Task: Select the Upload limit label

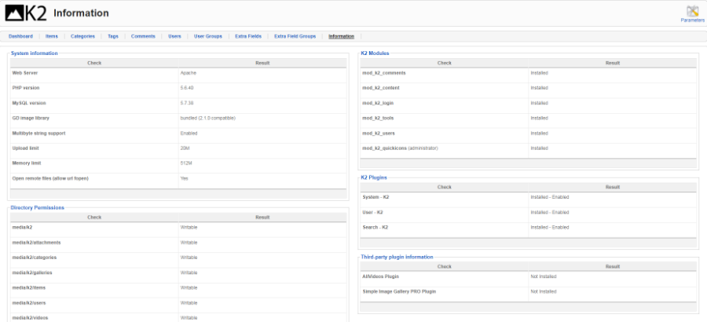Action: point(26,148)
